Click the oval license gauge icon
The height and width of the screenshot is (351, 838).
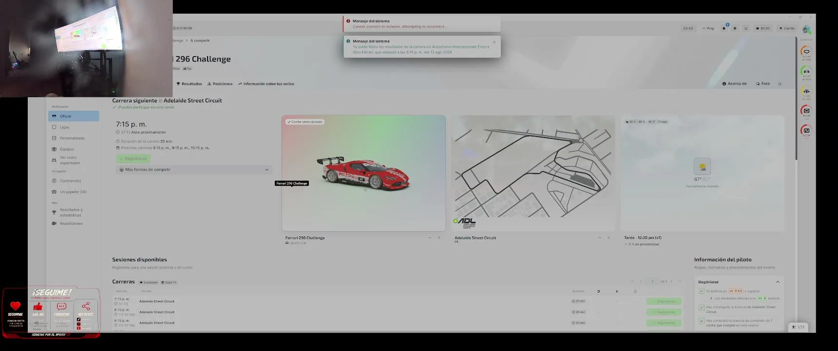806,52
